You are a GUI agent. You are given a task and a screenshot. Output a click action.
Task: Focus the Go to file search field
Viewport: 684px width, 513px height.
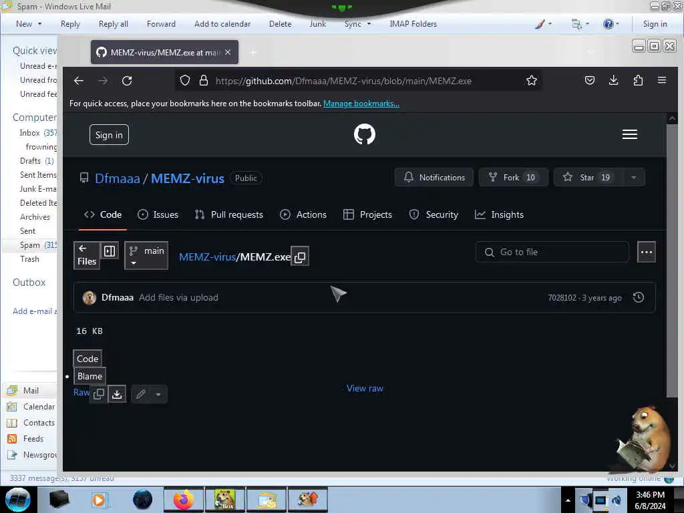tap(552, 252)
